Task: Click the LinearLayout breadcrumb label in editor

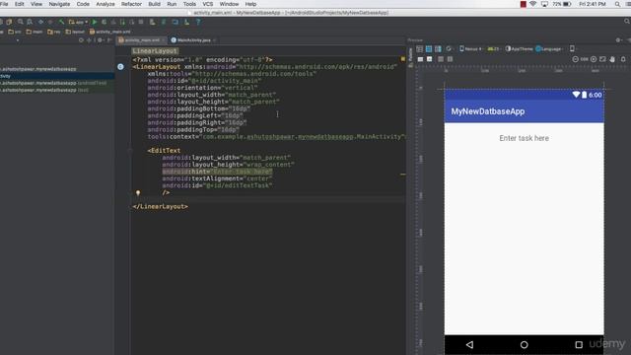Action: click(x=155, y=51)
